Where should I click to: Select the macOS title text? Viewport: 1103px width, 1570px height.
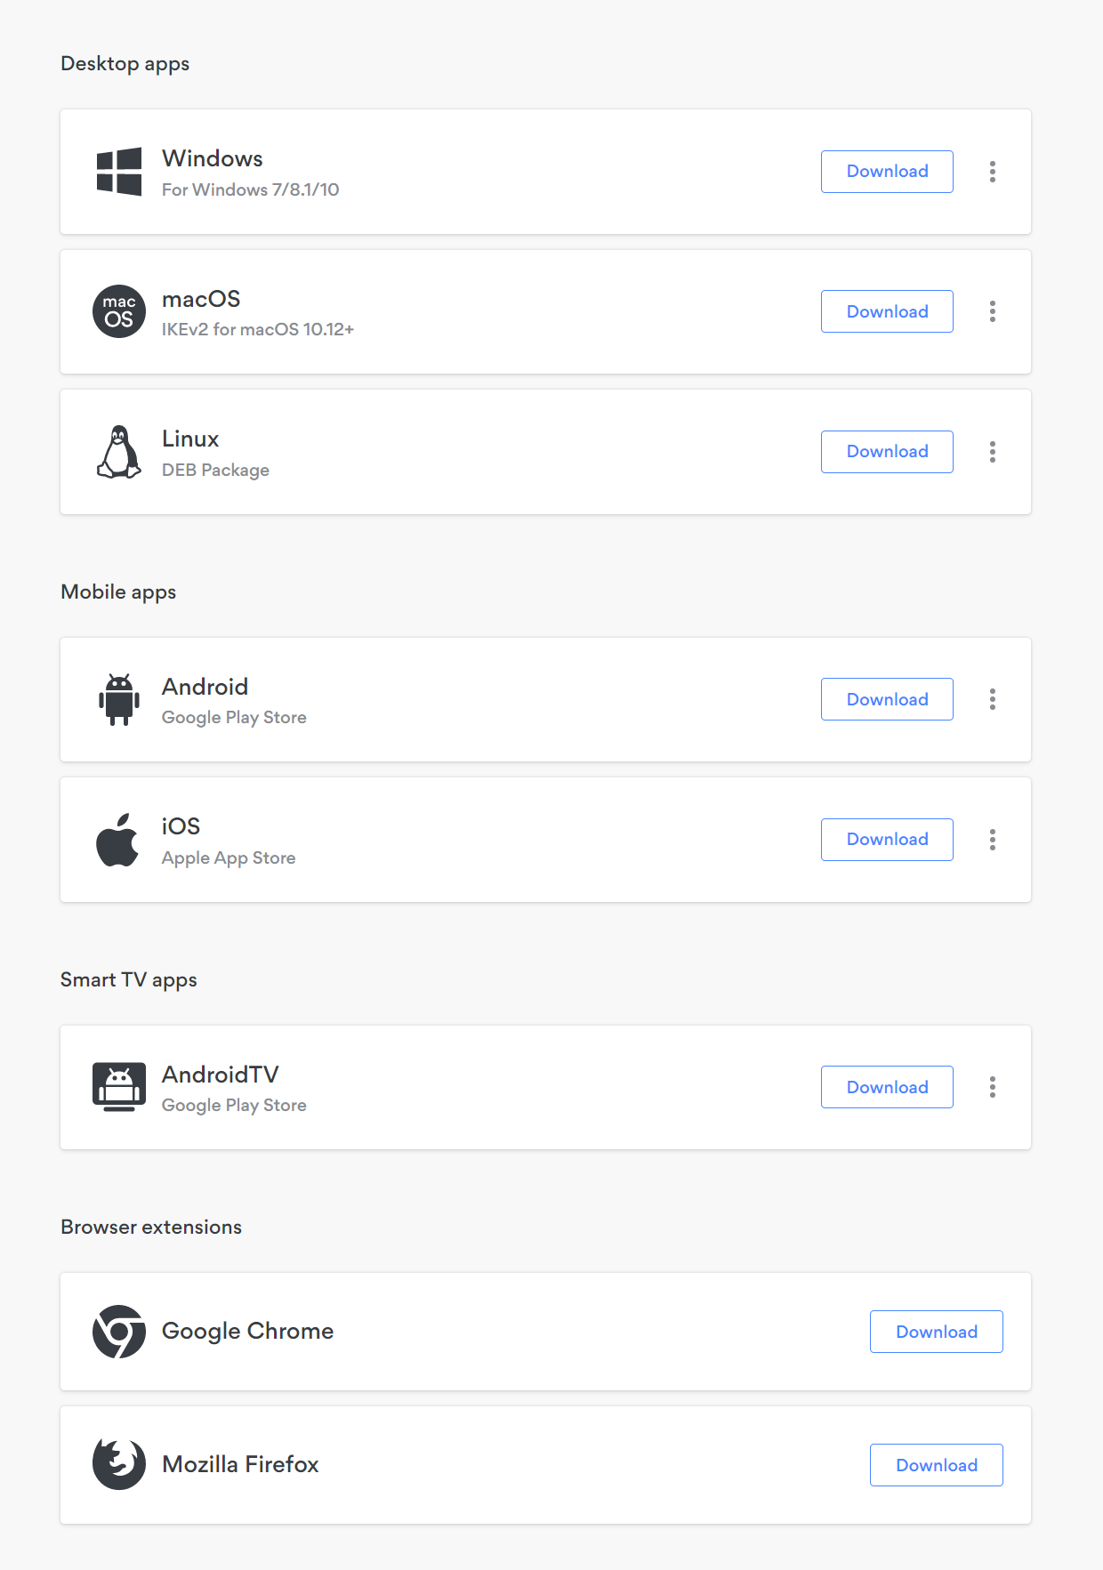[x=201, y=299]
